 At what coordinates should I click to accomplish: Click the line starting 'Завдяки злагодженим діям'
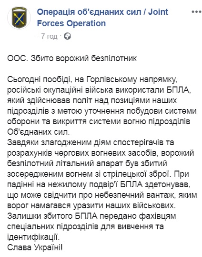point(91,142)
